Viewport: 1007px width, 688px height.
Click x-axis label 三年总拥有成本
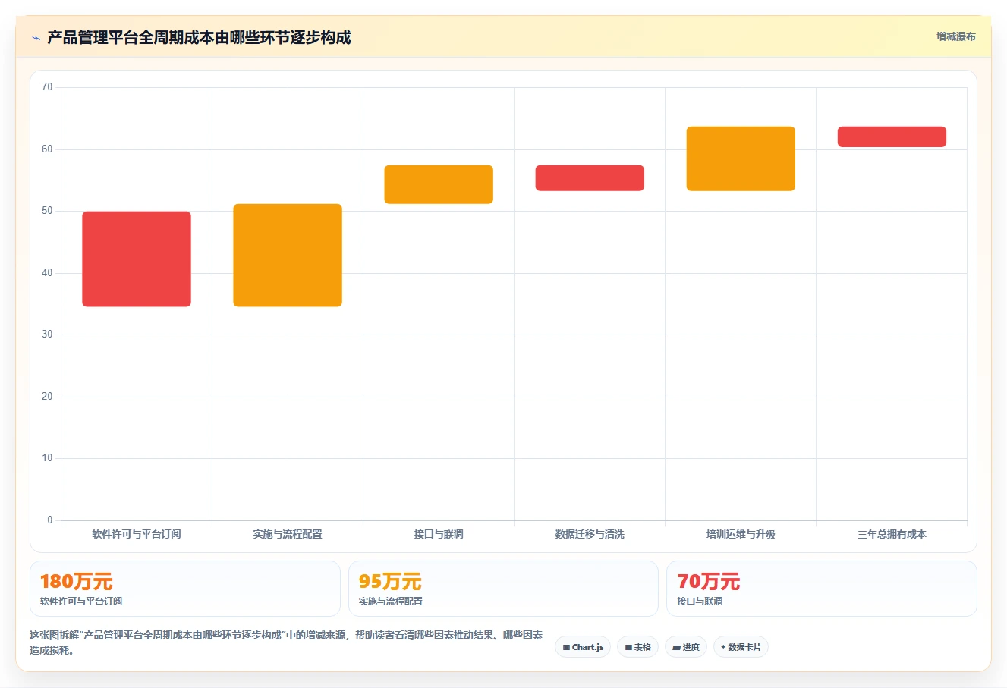[892, 534]
